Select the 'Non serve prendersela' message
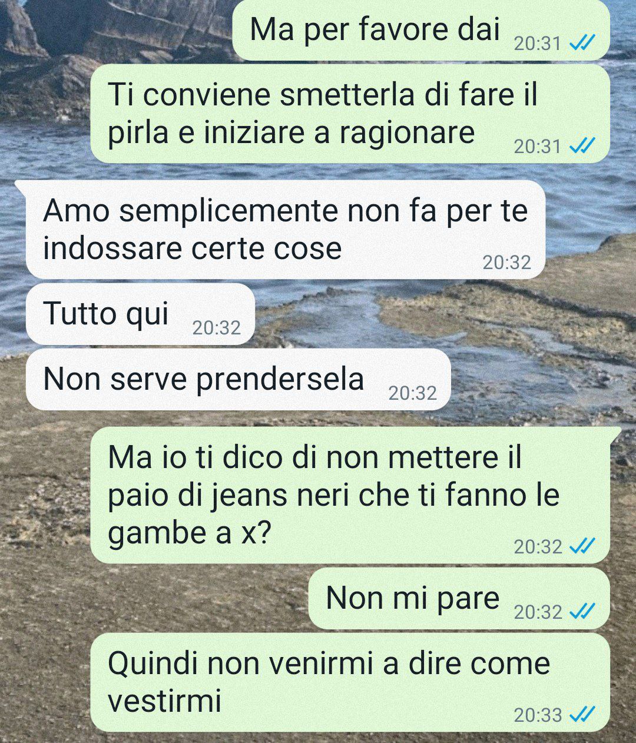The width and height of the screenshot is (636, 743). point(238,379)
